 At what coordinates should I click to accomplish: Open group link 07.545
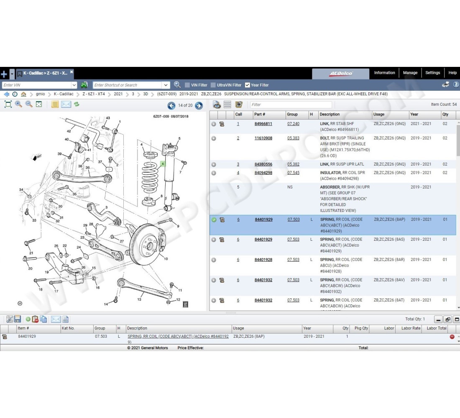tap(293, 173)
